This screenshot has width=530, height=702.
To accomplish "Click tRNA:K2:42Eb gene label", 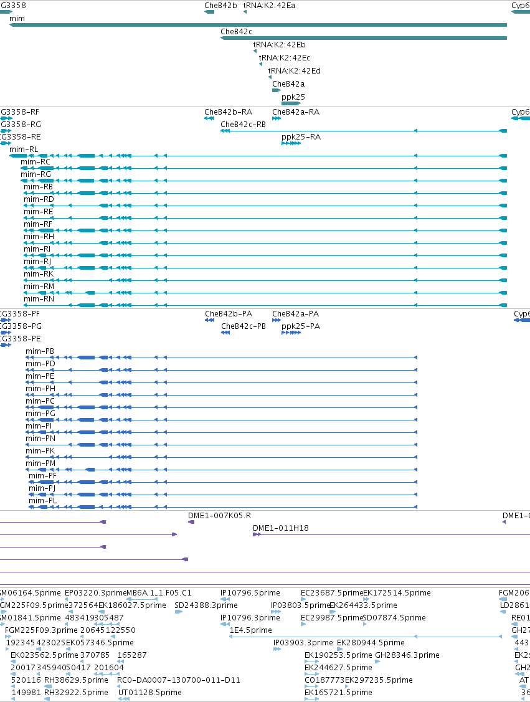I will point(279,44).
